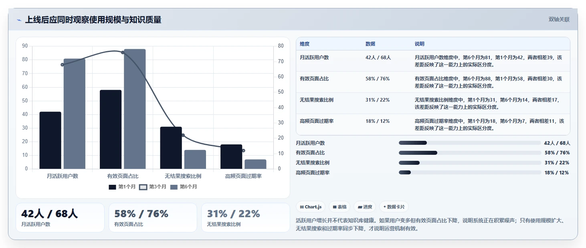
Task: Click the gray 第6个月 bar for 高频页面过期率
Action: pyautogui.click(x=255, y=164)
